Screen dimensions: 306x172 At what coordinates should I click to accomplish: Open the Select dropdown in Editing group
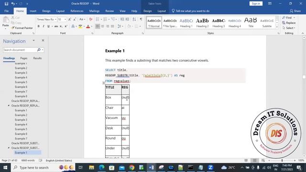289,28
